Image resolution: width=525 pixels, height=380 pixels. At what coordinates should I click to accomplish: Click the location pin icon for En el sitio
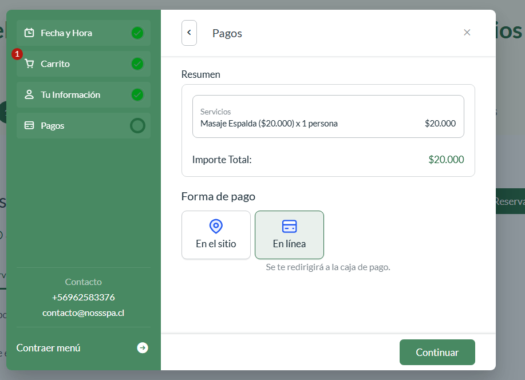click(x=216, y=226)
